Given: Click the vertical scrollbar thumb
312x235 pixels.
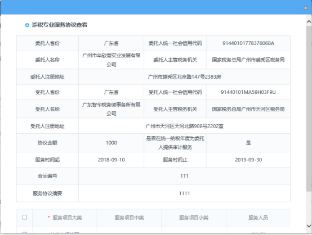Looking at the screenshot, I should click(309, 109).
